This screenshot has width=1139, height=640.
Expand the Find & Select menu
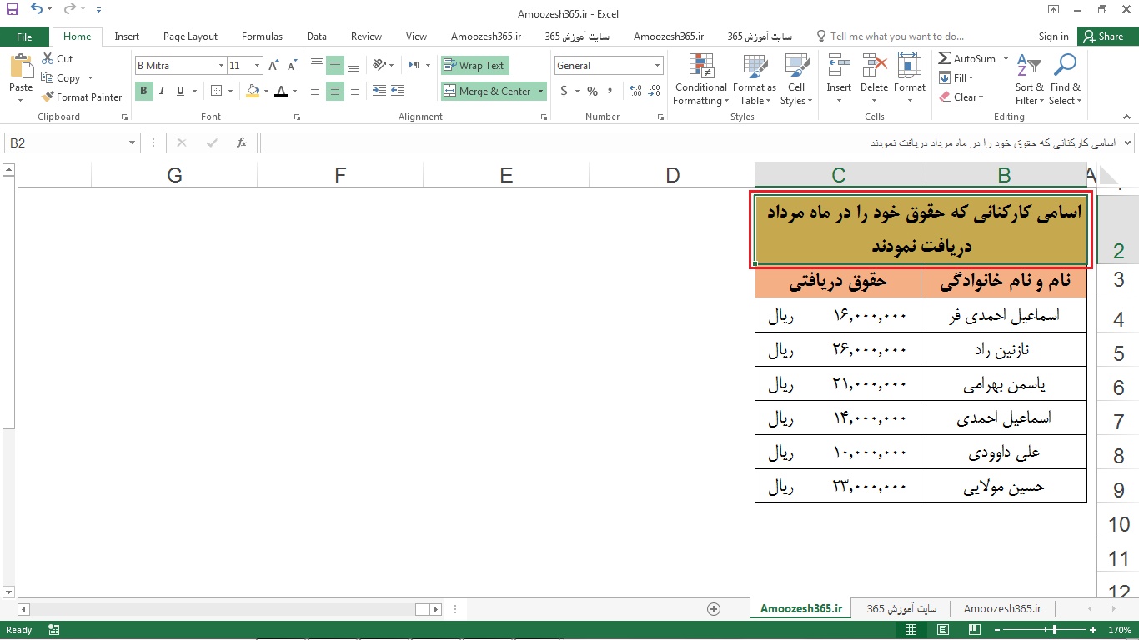(x=1065, y=79)
